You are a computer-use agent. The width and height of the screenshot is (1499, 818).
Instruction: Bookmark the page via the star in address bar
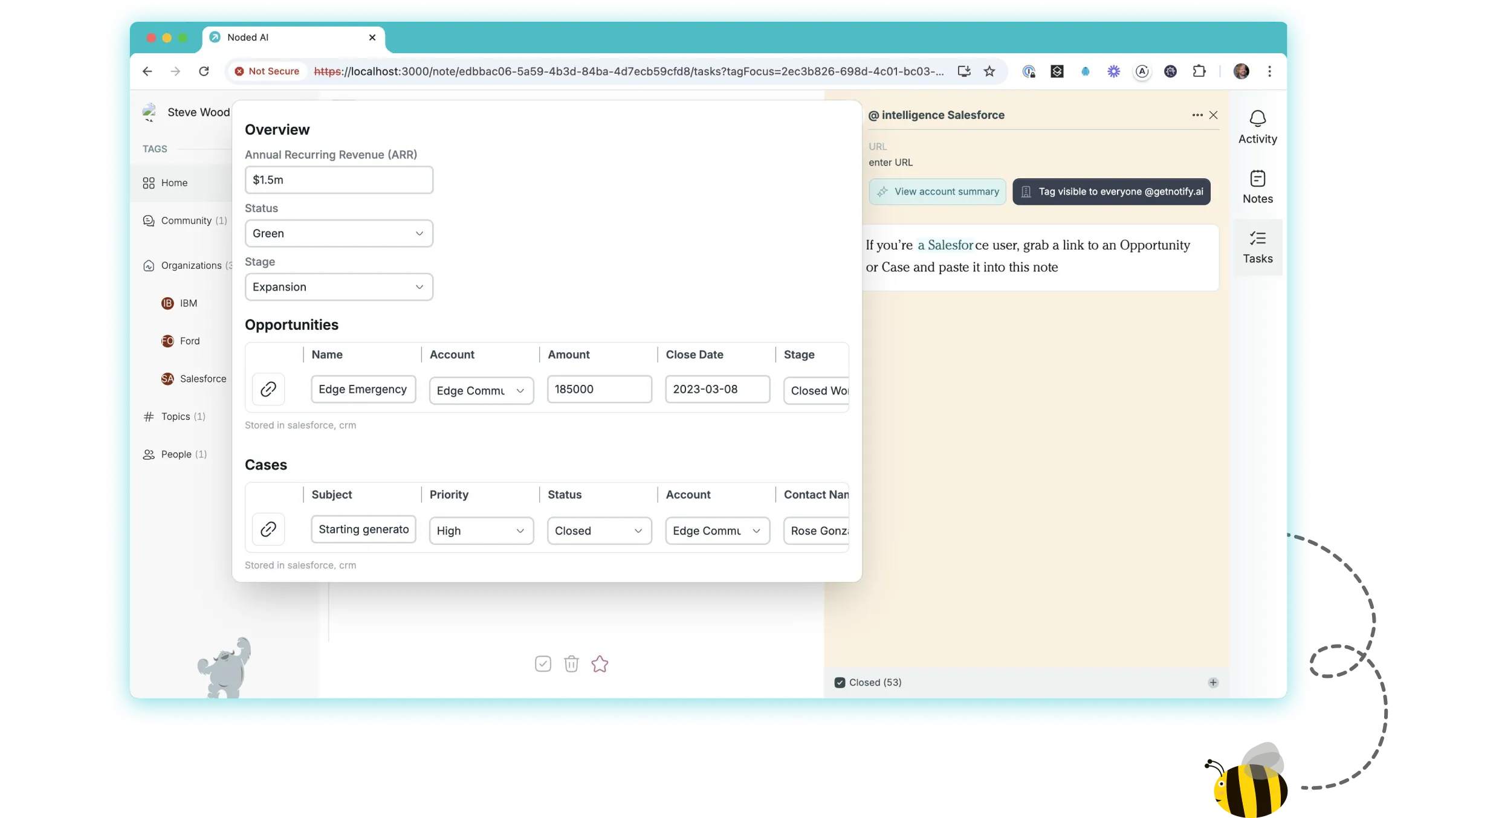click(989, 71)
